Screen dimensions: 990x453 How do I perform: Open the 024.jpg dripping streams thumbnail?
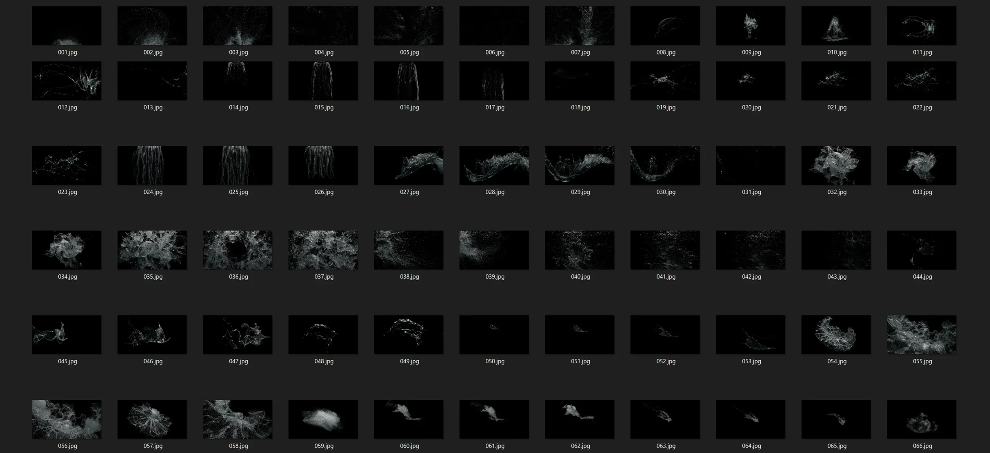[152, 165]
